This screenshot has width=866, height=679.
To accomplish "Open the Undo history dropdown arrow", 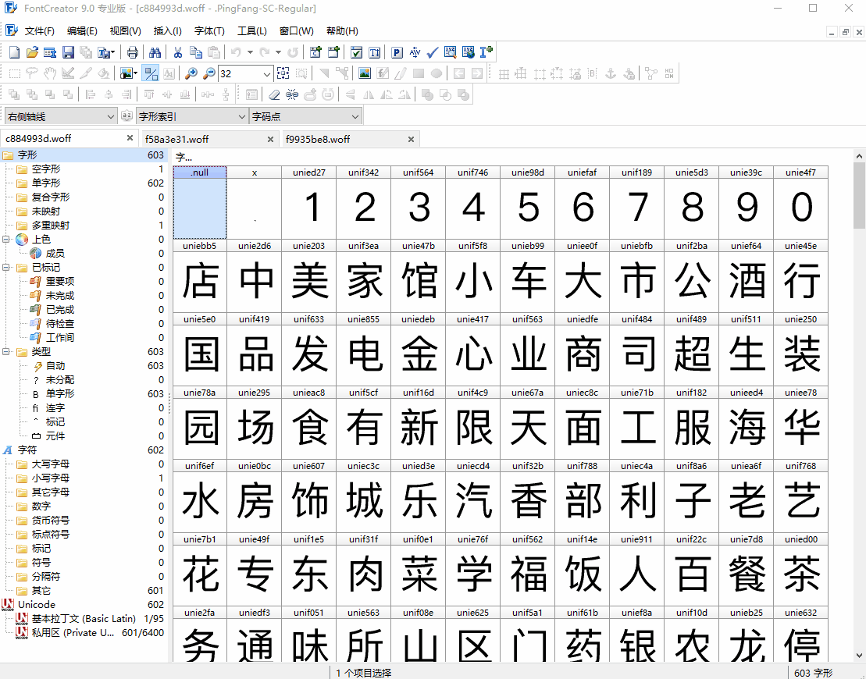I will click(250, 52).
